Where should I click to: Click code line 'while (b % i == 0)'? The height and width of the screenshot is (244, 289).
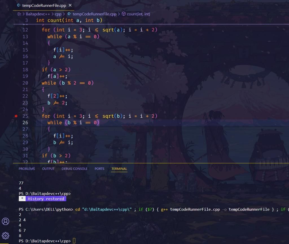[x=73, y=123]
